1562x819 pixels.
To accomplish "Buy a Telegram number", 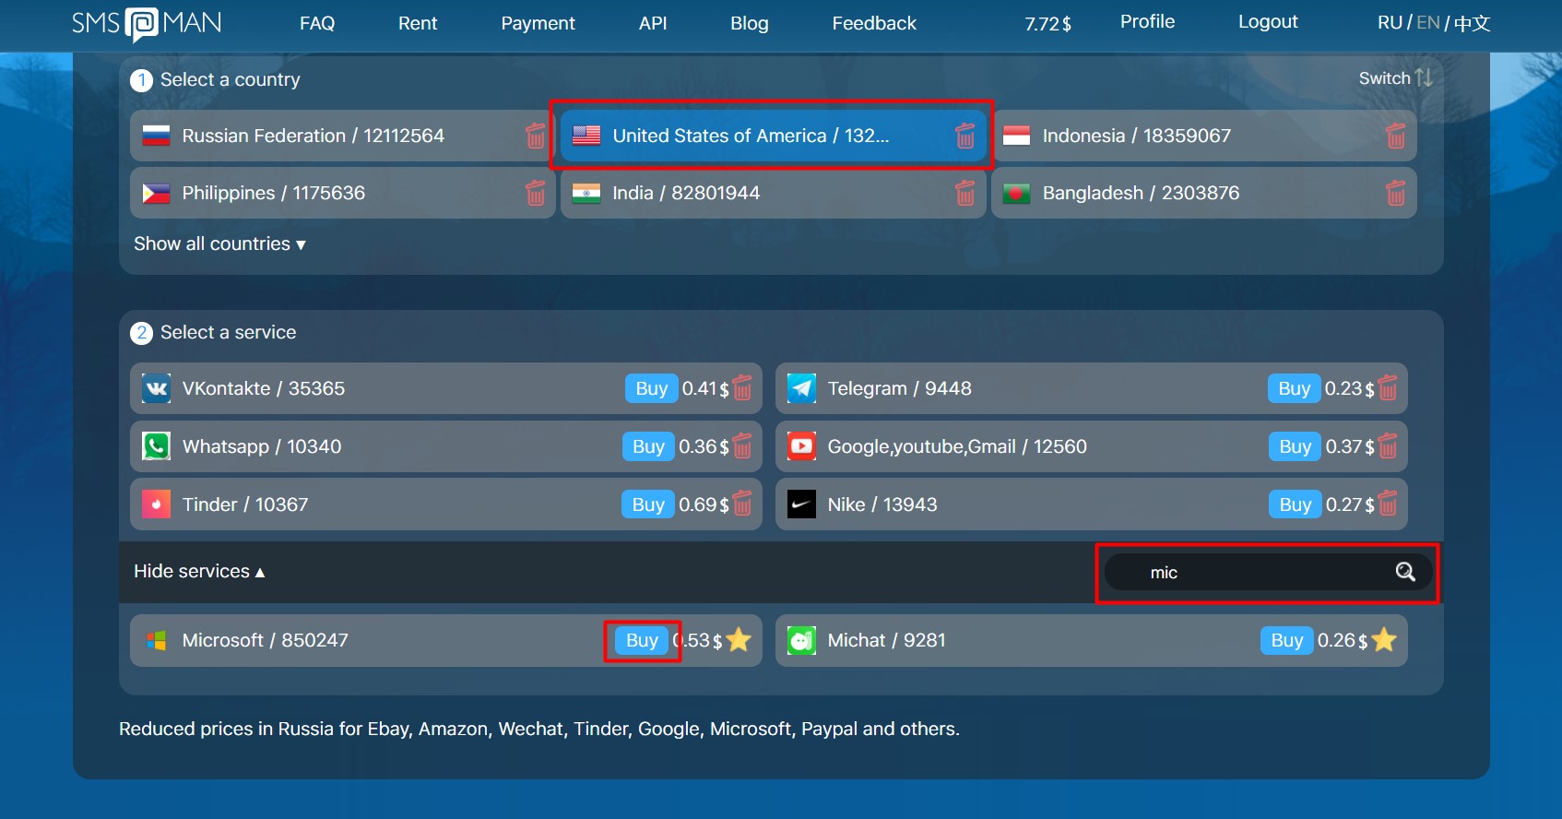I will coord(1294,388).
